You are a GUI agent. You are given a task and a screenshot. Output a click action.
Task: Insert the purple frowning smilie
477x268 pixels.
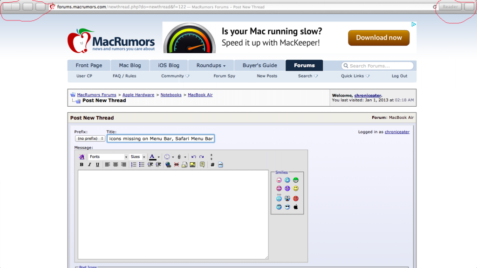pos(287,188)
